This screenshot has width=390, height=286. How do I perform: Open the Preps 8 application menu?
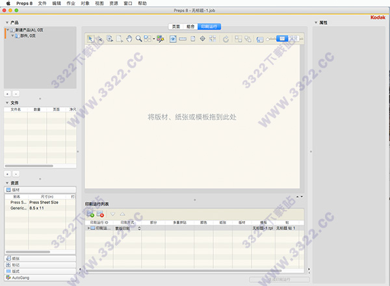25,3
